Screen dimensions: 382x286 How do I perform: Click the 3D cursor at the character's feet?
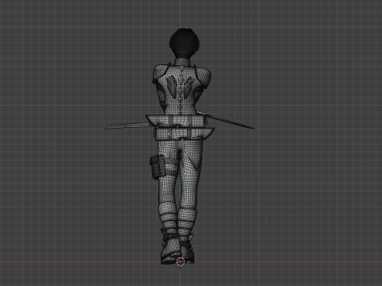[x=181, y=261]
